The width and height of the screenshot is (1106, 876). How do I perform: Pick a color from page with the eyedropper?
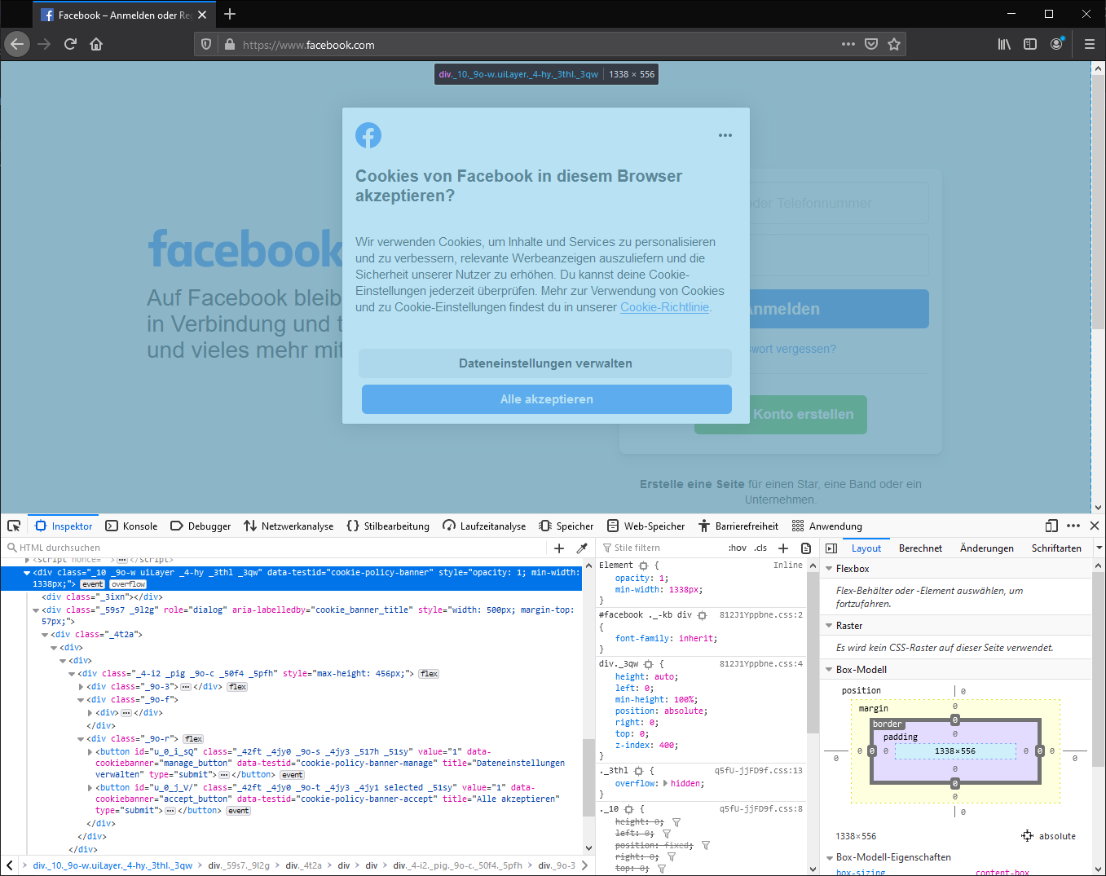(582, 548)
